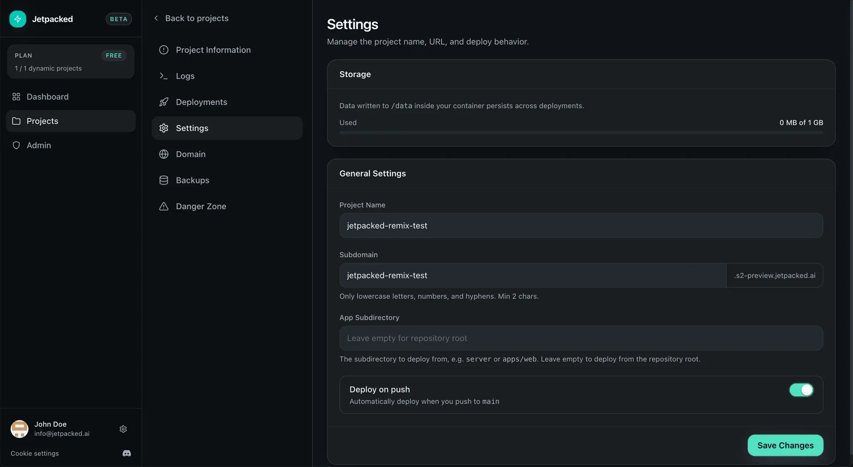Click the info@jetpacked.ai email text

click(x=62, y=434)
